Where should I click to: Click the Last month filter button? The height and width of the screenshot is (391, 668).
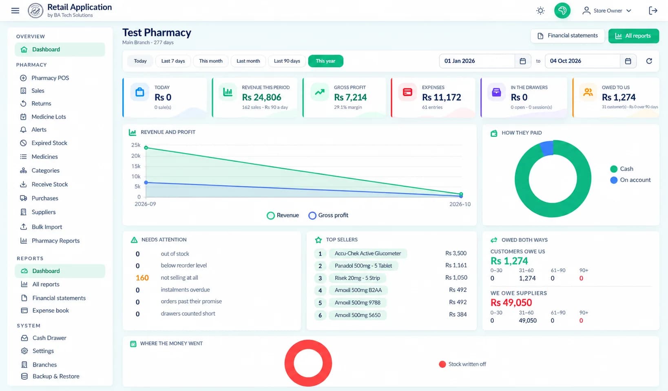(x=248, y=61)
